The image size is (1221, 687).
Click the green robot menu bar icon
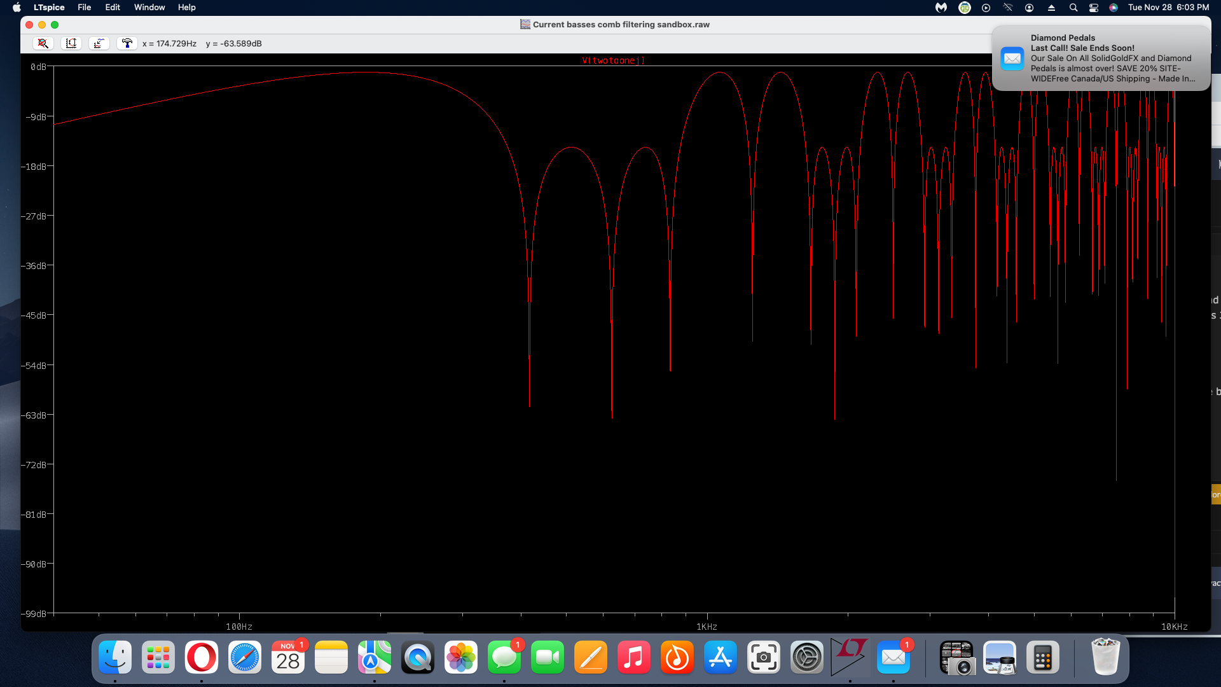[965, 8]
